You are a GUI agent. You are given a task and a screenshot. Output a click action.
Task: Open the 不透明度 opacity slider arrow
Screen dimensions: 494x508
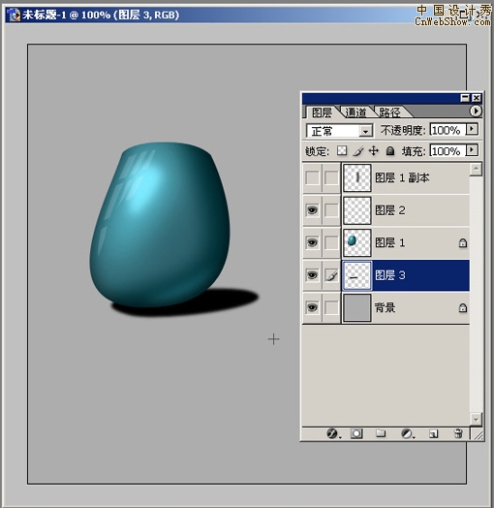472,130
